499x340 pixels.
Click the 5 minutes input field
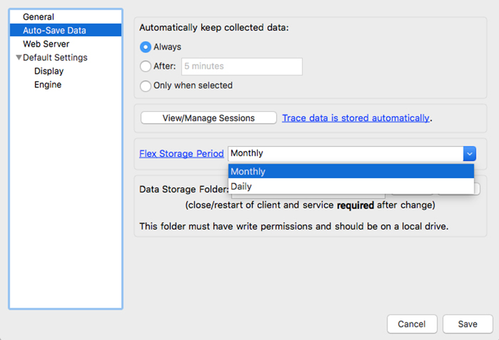tap(242, 67)
